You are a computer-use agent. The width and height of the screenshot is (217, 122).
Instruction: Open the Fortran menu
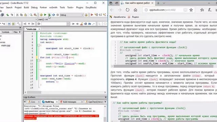point(43,7)
